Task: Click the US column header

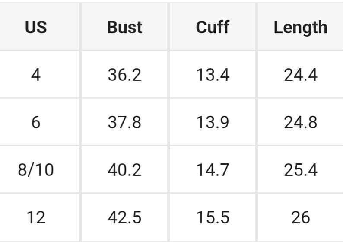Action: pyautogui.click(x=36, y=27)
